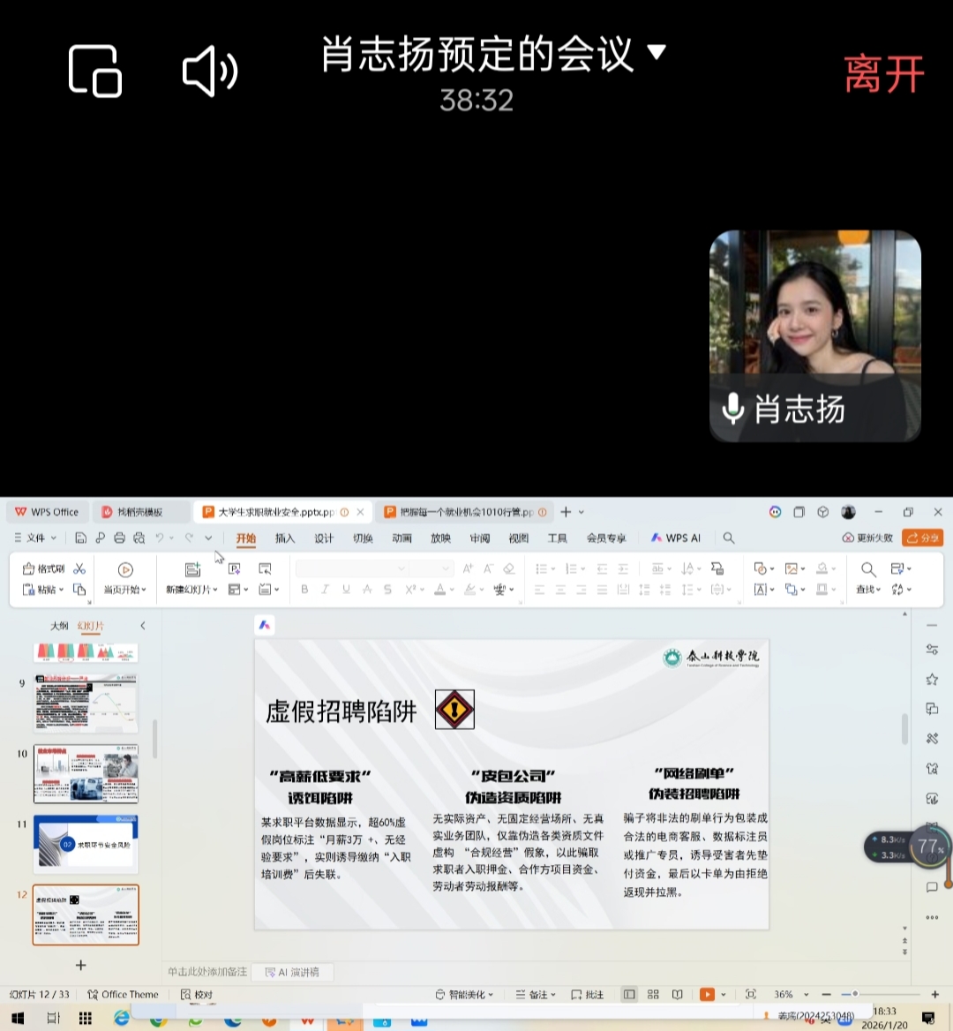Click the zoom slider in status bar
The width and height of the screenshot is (953, 1031).
point(854,994)
